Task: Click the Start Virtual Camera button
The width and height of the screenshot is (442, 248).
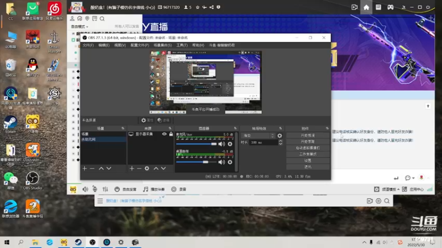Action: (x=308, y=148)
